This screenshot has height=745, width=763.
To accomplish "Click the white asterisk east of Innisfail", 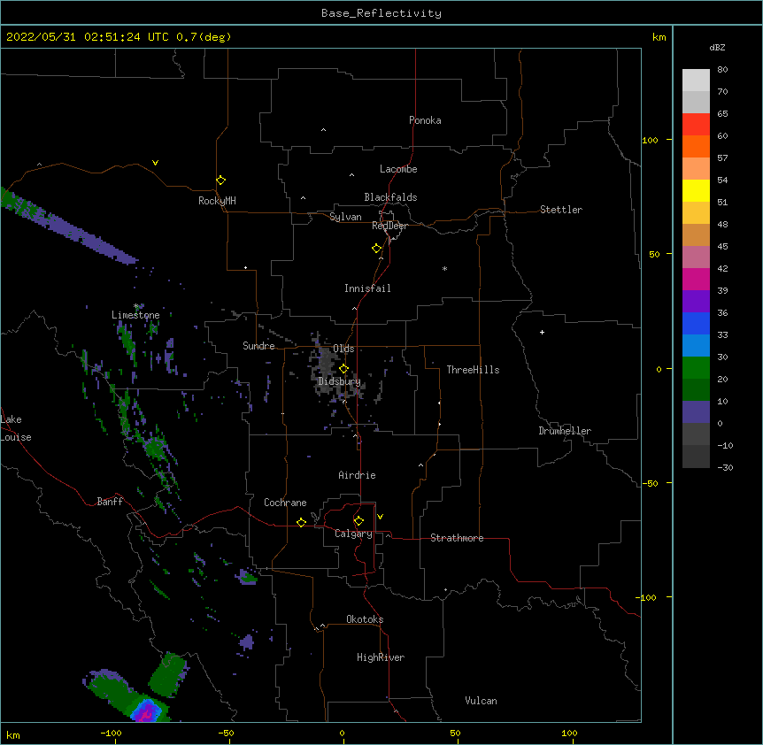I will coord(444,268).
